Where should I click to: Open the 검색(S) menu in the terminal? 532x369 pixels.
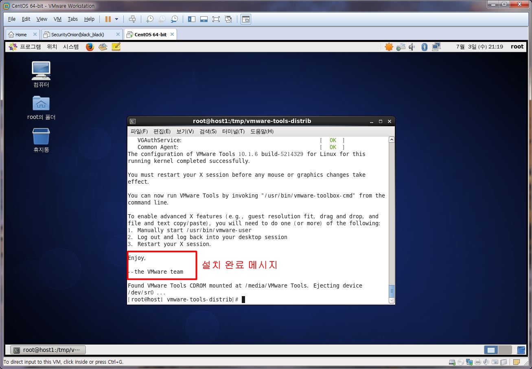[x=208, y=132]
